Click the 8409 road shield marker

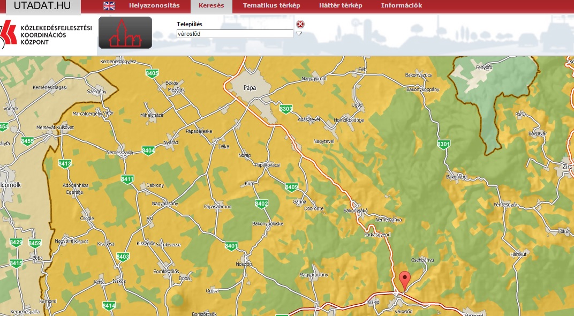click(291, 187)
